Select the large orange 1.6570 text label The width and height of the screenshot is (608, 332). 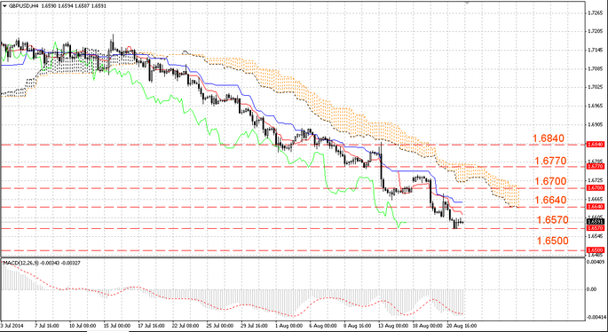click(x=553, y=220)
